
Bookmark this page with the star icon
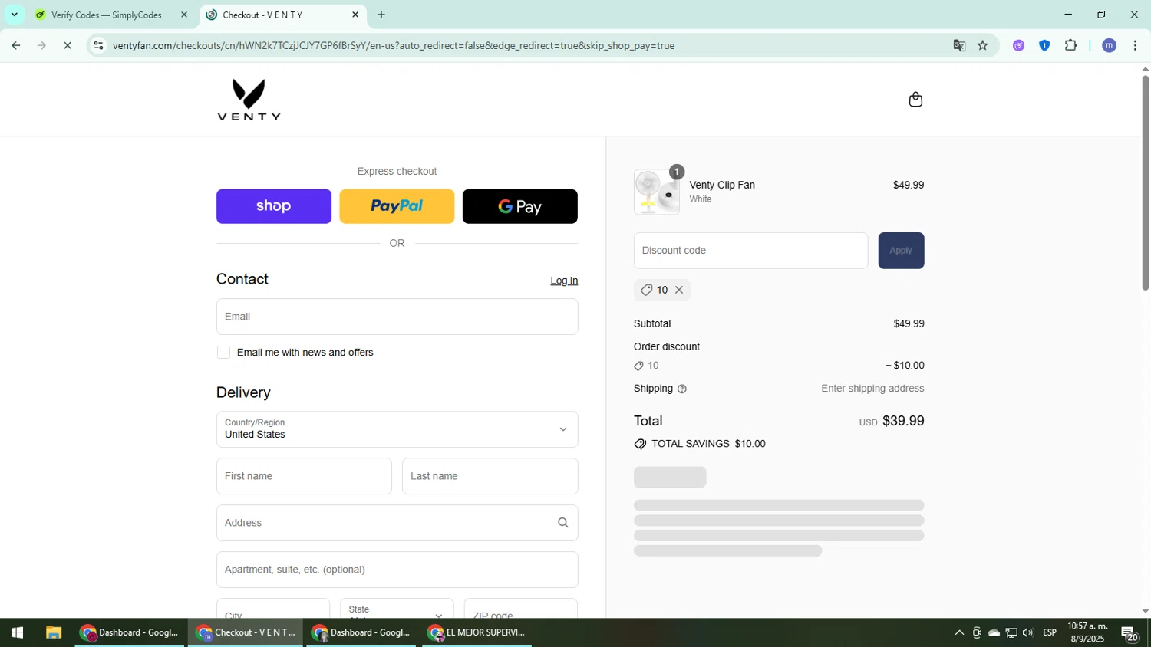(x=983, y=45)
